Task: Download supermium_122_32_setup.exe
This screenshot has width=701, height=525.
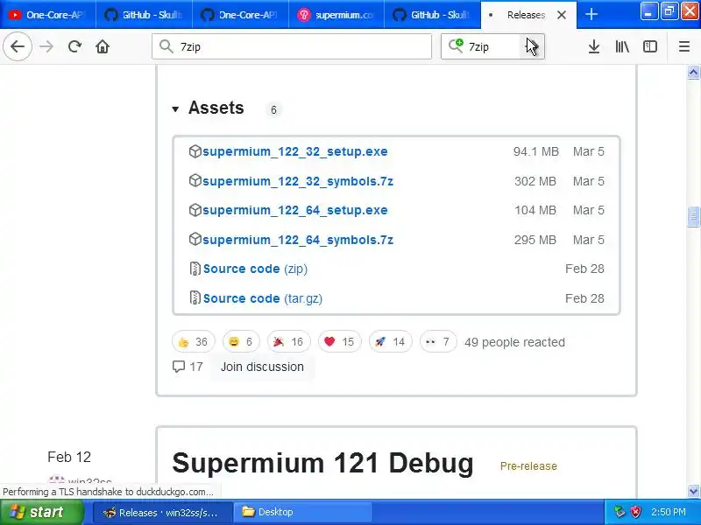Action: click(294, 151)
